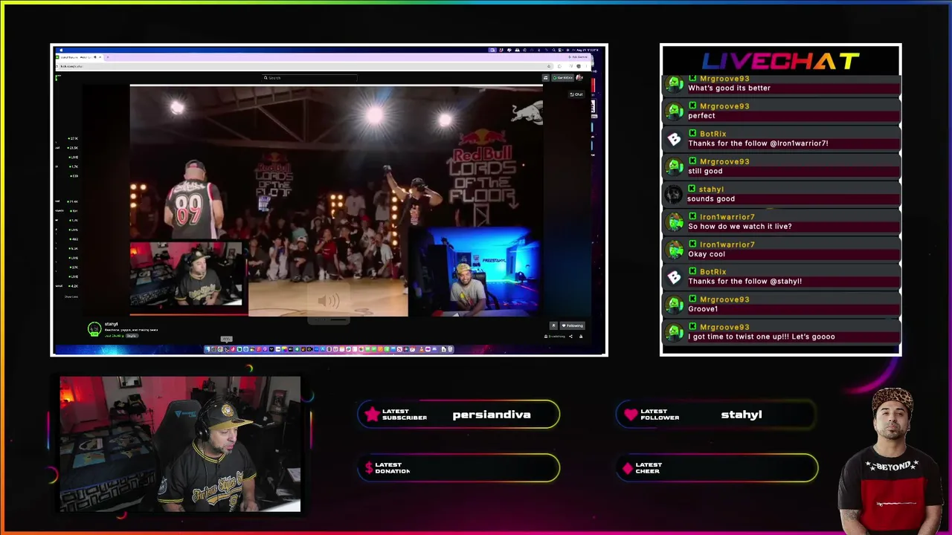
Task: Click the latest subscriber name persiandiva
Action: (x=492, y=415)
